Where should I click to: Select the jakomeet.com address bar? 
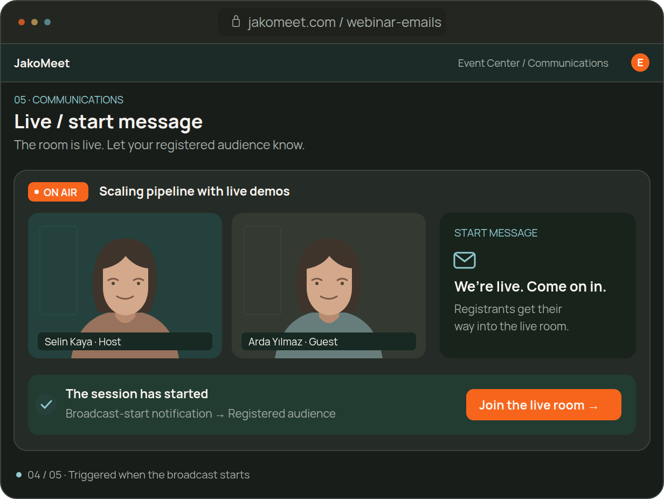[x=332, y=22]
